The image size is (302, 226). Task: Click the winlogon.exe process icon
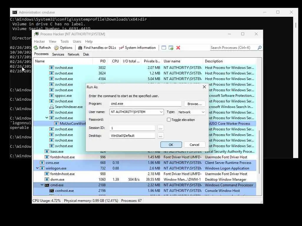pyautogui.click(x=42, y=168)
